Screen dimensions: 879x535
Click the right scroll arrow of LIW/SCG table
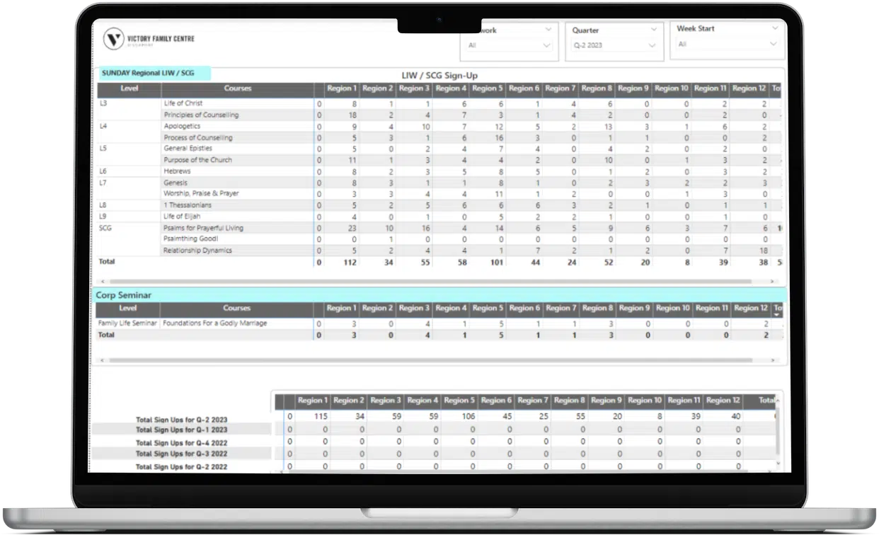coord(773,281)
